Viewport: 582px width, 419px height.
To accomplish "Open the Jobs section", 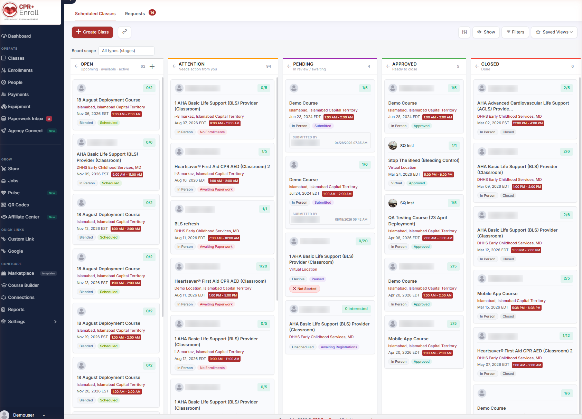I will (10, 181).
